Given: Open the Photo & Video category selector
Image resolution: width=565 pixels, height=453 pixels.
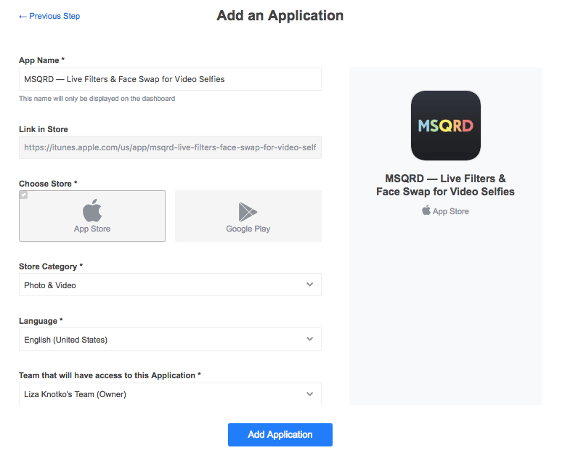Looking at the screenshot, I should point(170,285).
